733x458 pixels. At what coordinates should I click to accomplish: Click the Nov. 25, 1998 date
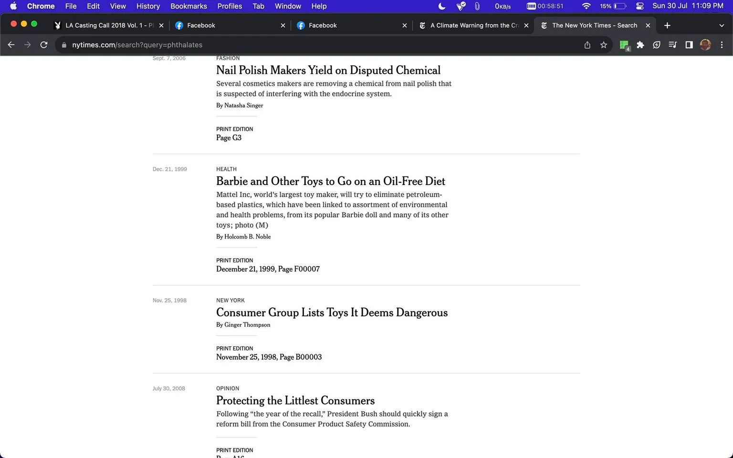169,301
